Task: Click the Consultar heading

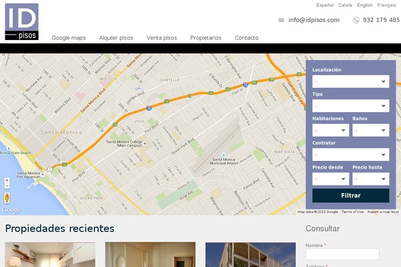Action: 323,228
